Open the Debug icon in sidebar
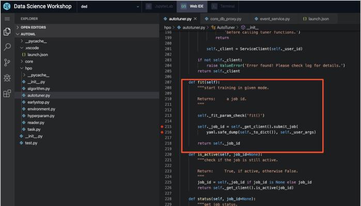 coord(7,78)
